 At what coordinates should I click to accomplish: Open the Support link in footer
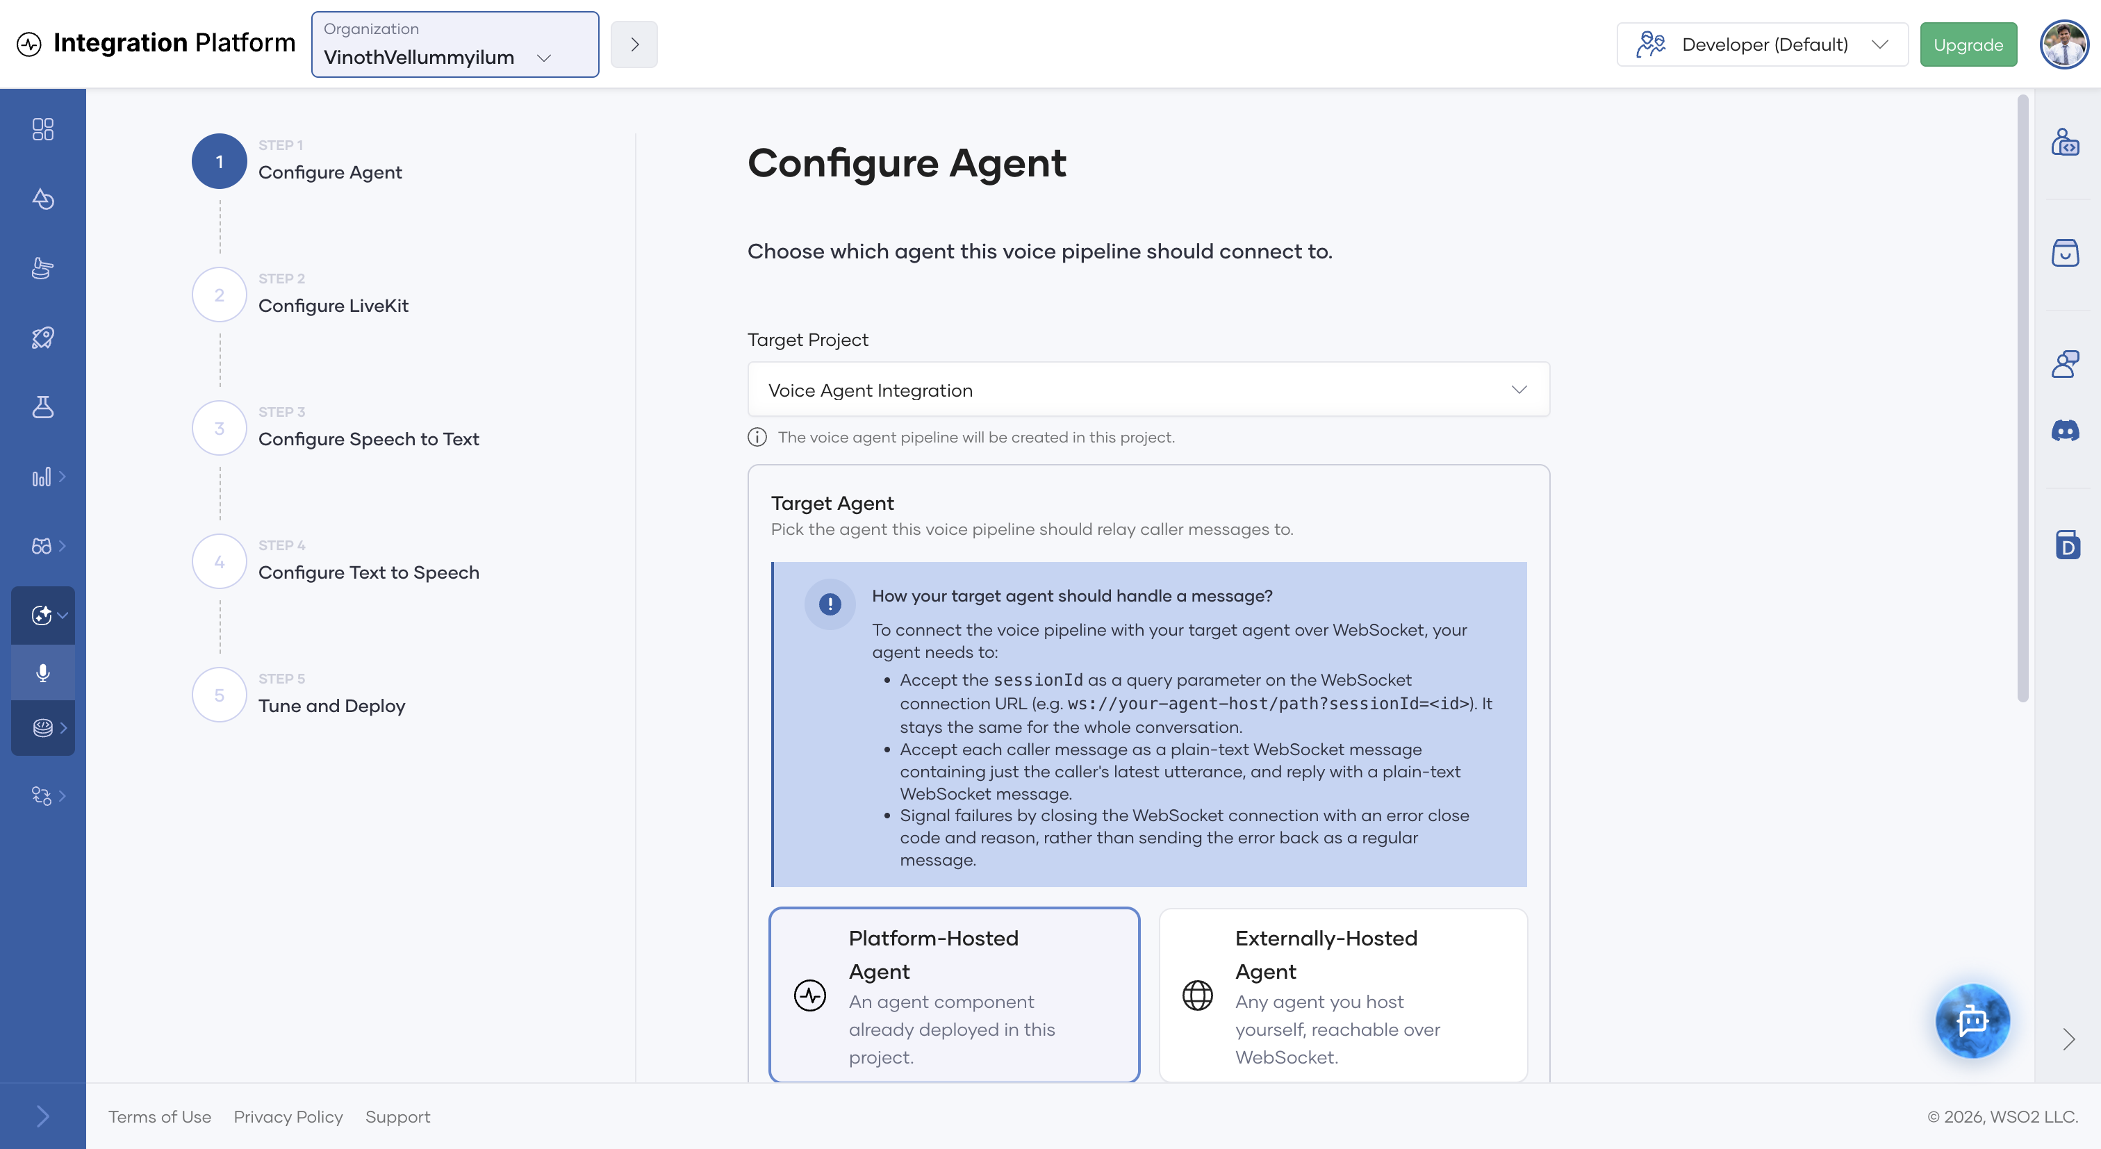[397, 1116]
